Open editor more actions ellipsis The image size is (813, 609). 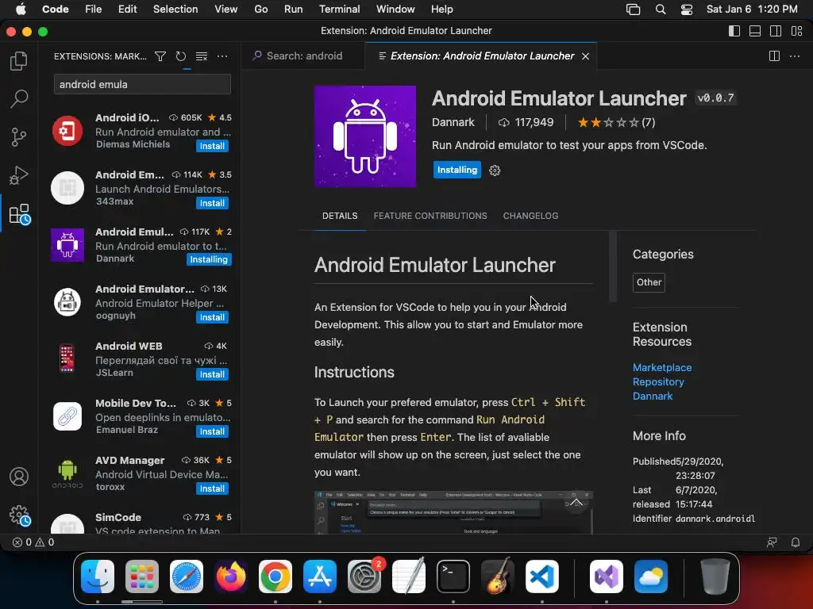794,56
